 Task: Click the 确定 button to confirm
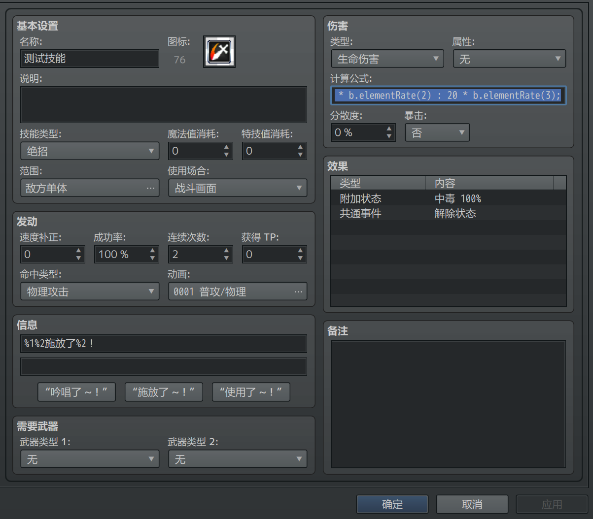coord(392,504)
